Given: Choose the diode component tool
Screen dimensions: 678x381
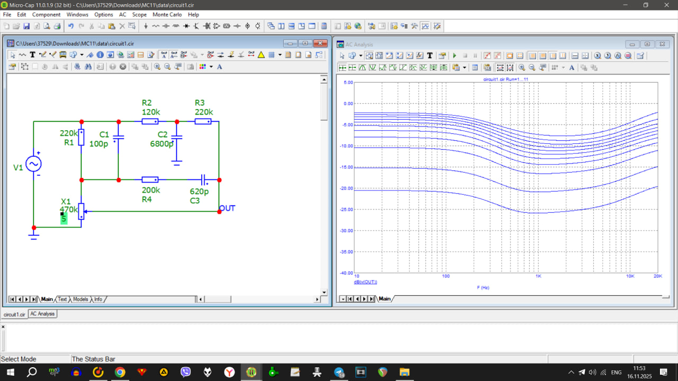Looking at the screenshot, I should click(x=186, y=26).
